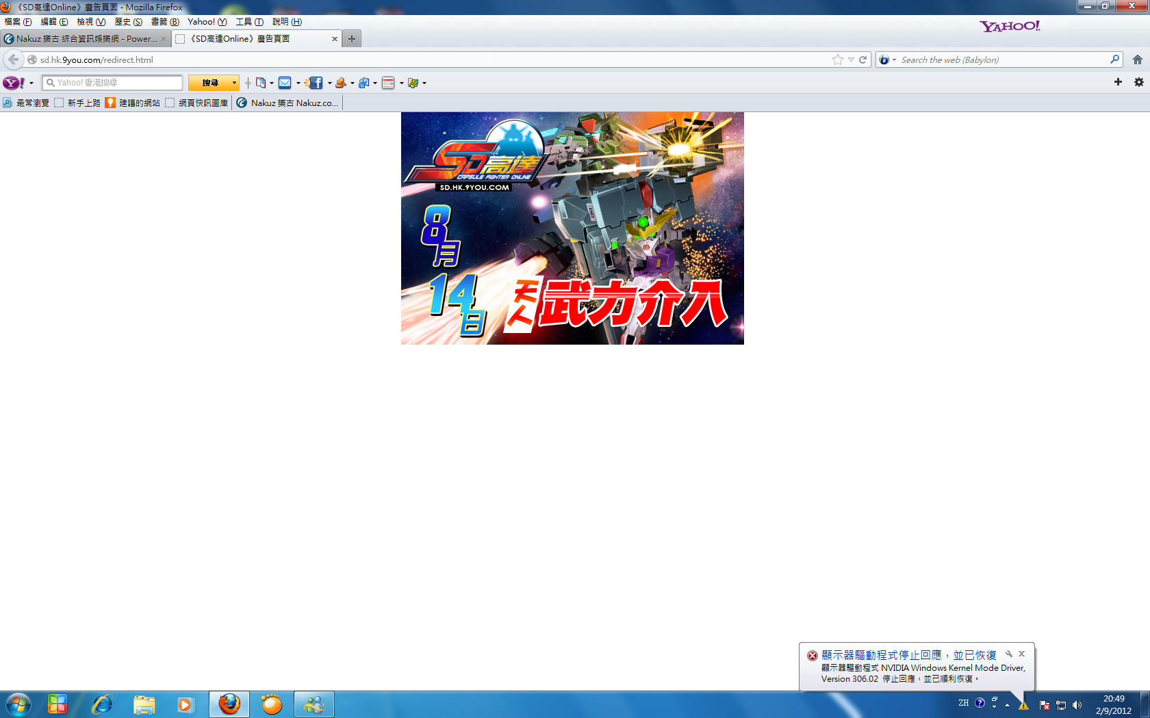The width and height of the screenshot is (1150, 718).
Task: Click the plus add-button on Yahoo toolbar
Action: coord(1118,82)
